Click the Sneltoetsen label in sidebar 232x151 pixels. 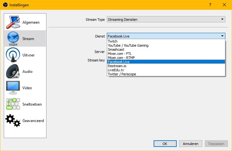pyautogui.click(x=32, y=104)
